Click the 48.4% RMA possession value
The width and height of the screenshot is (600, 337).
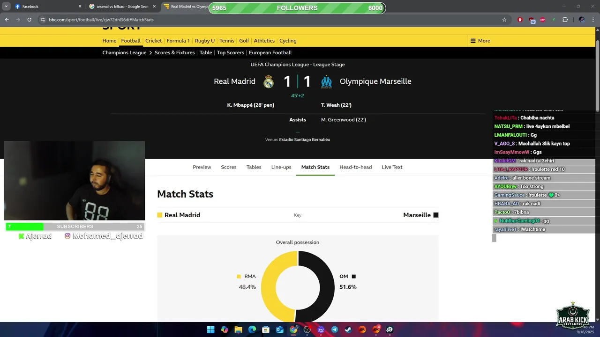247,287
